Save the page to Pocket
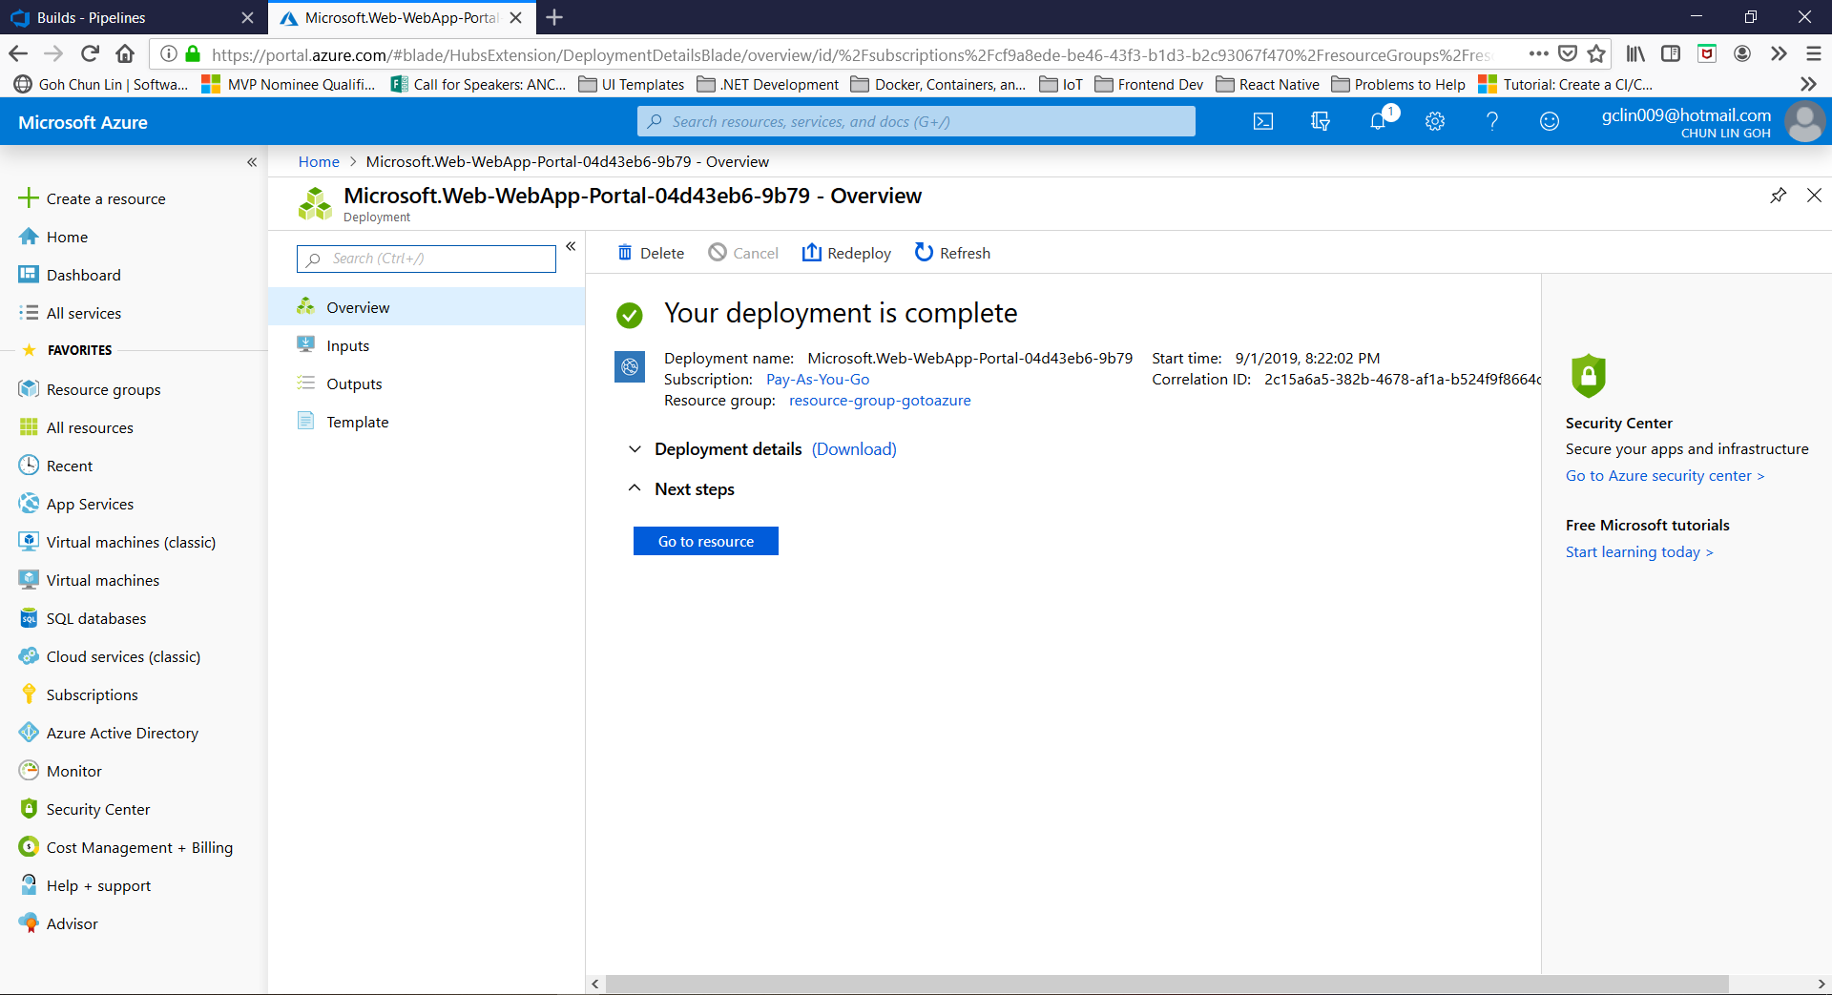Viewport: 1832px width, 995px height. (1568, 53)
